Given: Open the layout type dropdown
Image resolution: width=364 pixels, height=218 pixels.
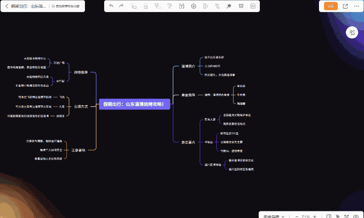Looking at the screenshot, I should [x=274, y=216].
